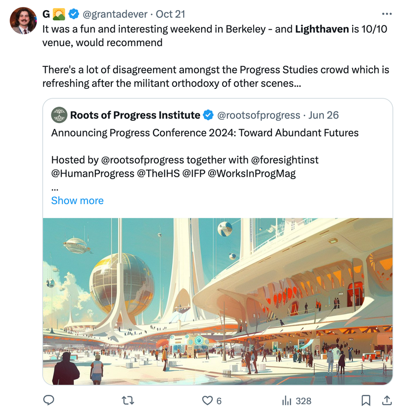403x415 pixels.
Task: Click the sunrise emoji beside name G
Action: pyautogui.click(x=59, y=14)
